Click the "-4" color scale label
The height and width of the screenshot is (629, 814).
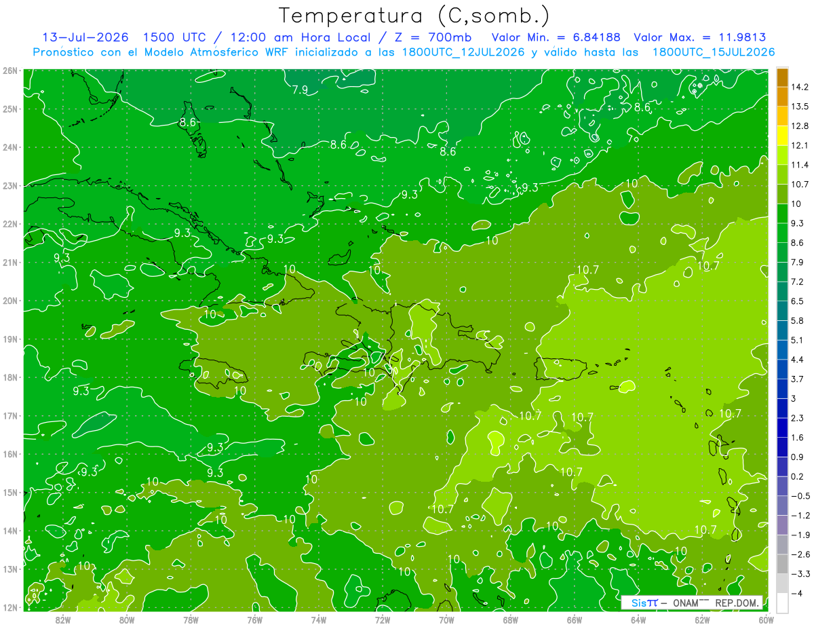coord(796,593)
